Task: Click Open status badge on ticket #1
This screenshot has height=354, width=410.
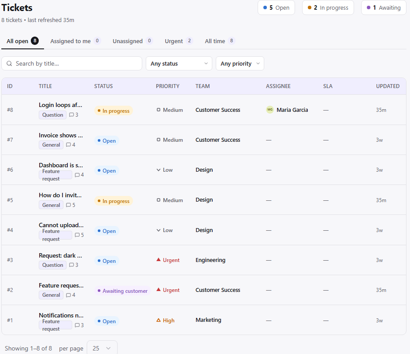Action: tap(107, 321)
